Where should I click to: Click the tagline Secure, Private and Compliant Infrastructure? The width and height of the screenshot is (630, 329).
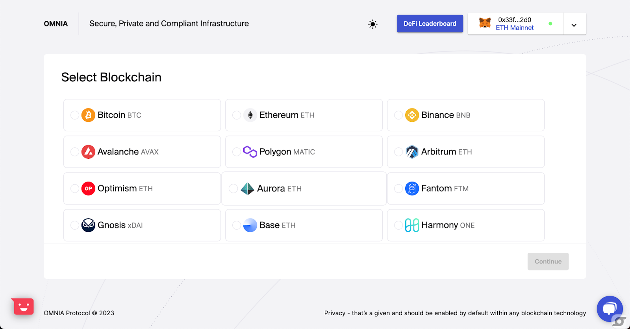pos(169,24)
